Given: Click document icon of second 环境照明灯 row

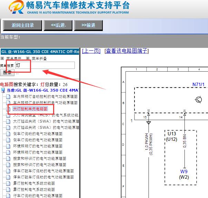Looking at the screenshot, I should pos(8,152).
